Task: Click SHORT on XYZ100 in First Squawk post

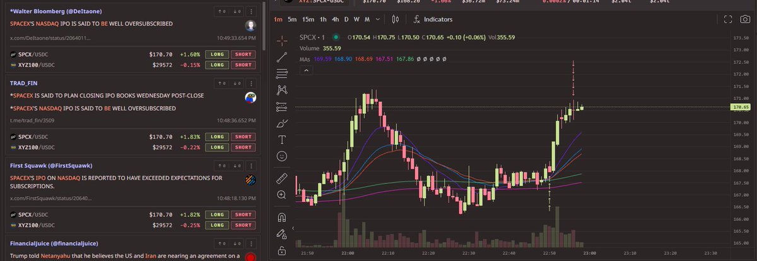Action: pyautogui.click(x=243, y=225)
